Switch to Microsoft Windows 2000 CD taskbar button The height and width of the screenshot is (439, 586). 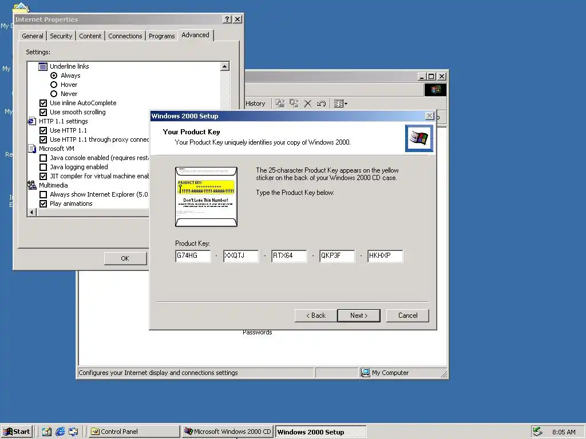point(228,432)
